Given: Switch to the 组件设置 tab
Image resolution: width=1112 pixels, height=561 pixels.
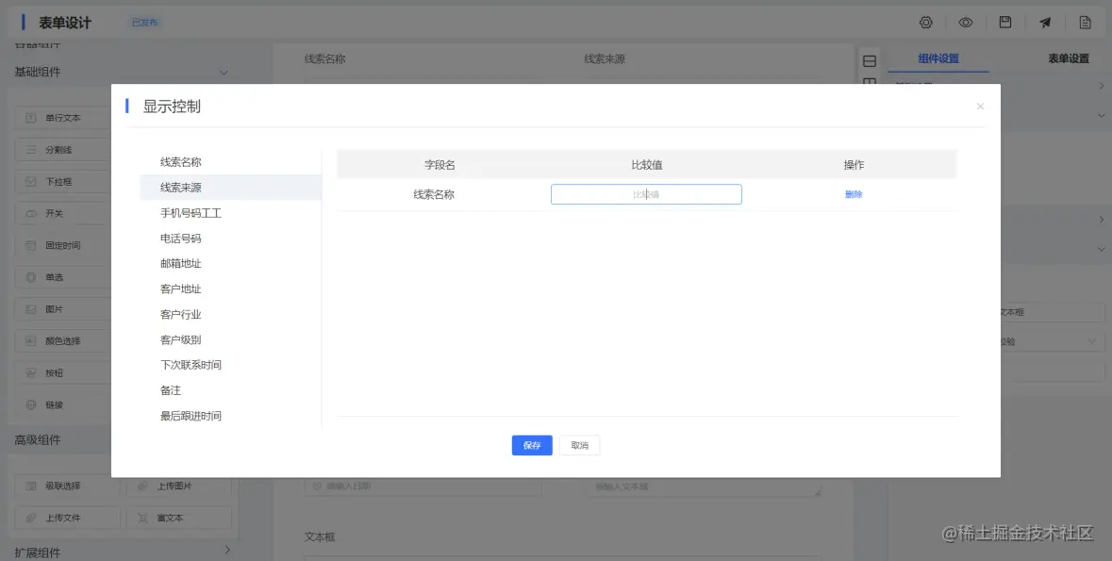Looking at the screenshot, I should tap(938, 58).
